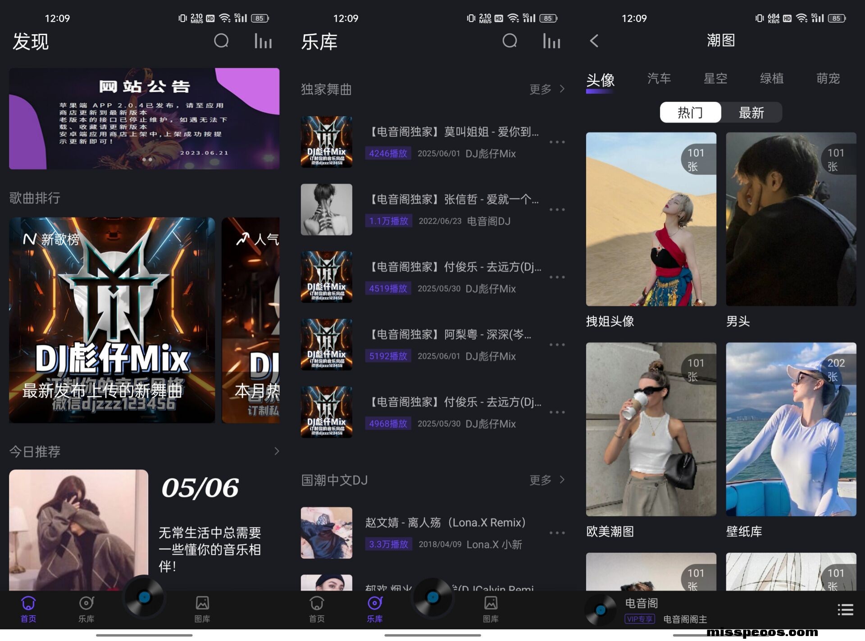This screenshot has height=641, width=865.
Task: Switch to the 汽车 category tab
Action: pyautogui.click(x=659, y=78)
